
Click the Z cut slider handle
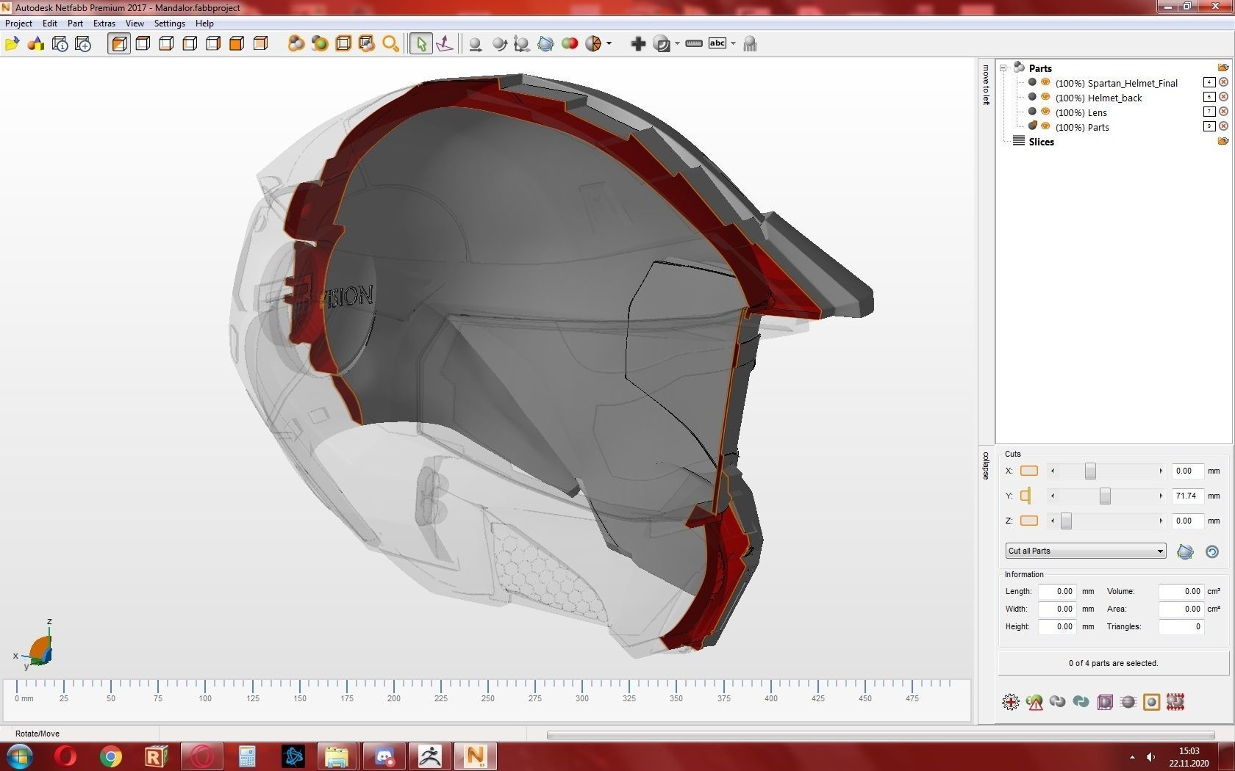coord(1066,521)
